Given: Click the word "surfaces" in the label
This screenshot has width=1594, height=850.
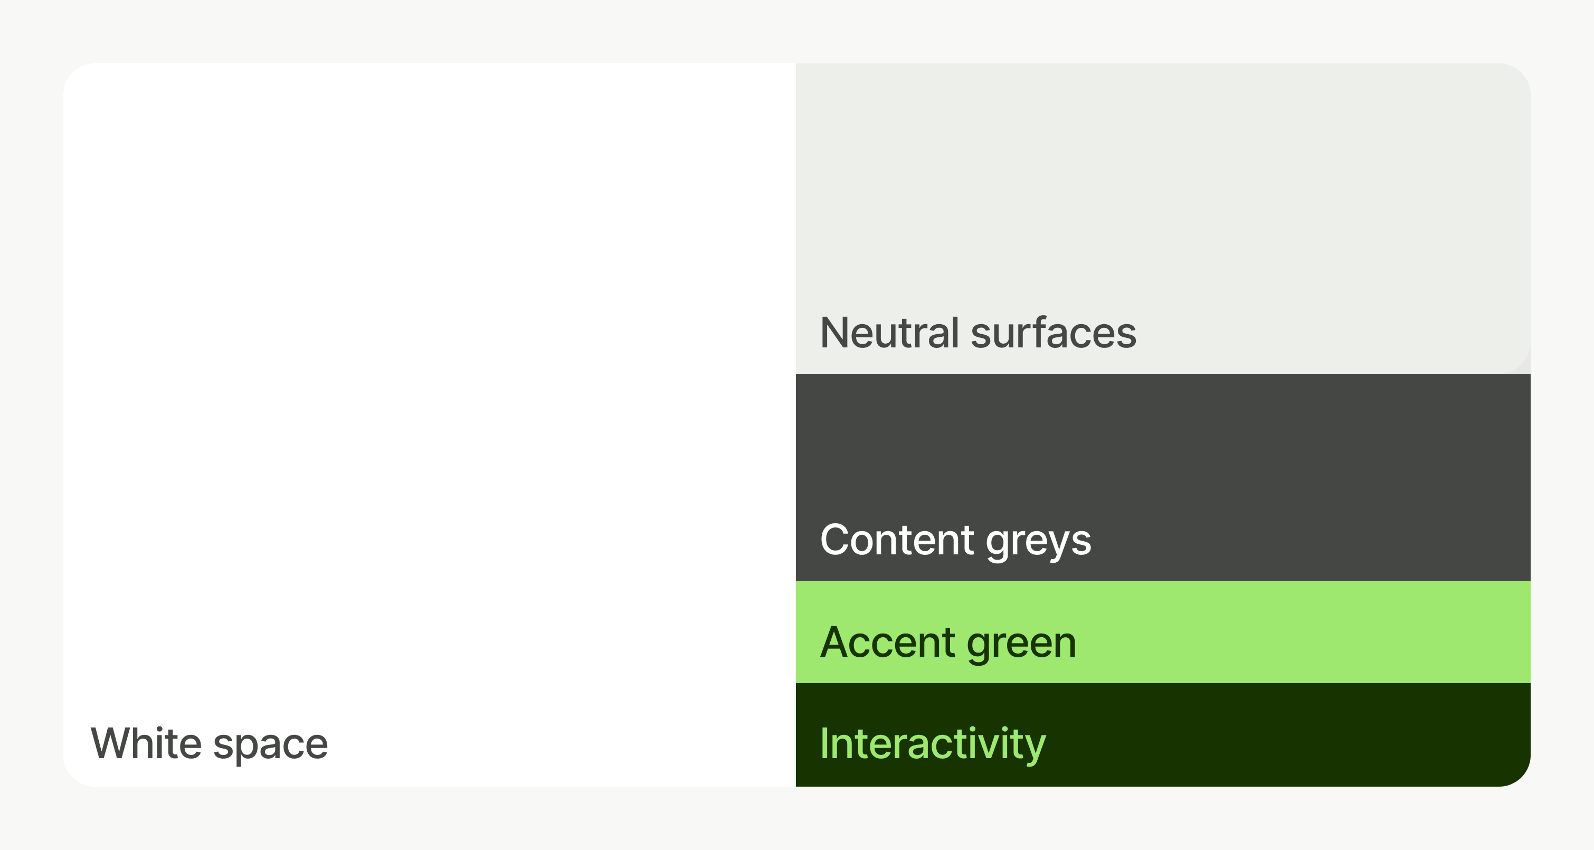Looking at the screenshot, I should click(1053, 333).
